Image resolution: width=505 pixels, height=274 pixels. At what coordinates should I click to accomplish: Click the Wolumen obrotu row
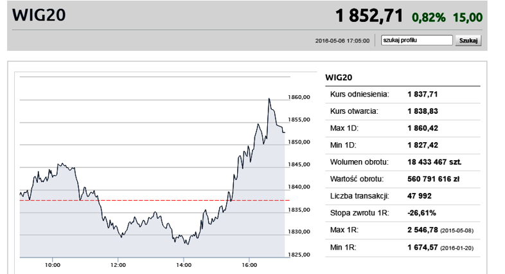[x=403, y=162]
